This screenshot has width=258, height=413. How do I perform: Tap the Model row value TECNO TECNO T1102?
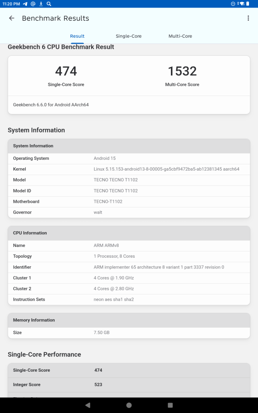point(116,180)
